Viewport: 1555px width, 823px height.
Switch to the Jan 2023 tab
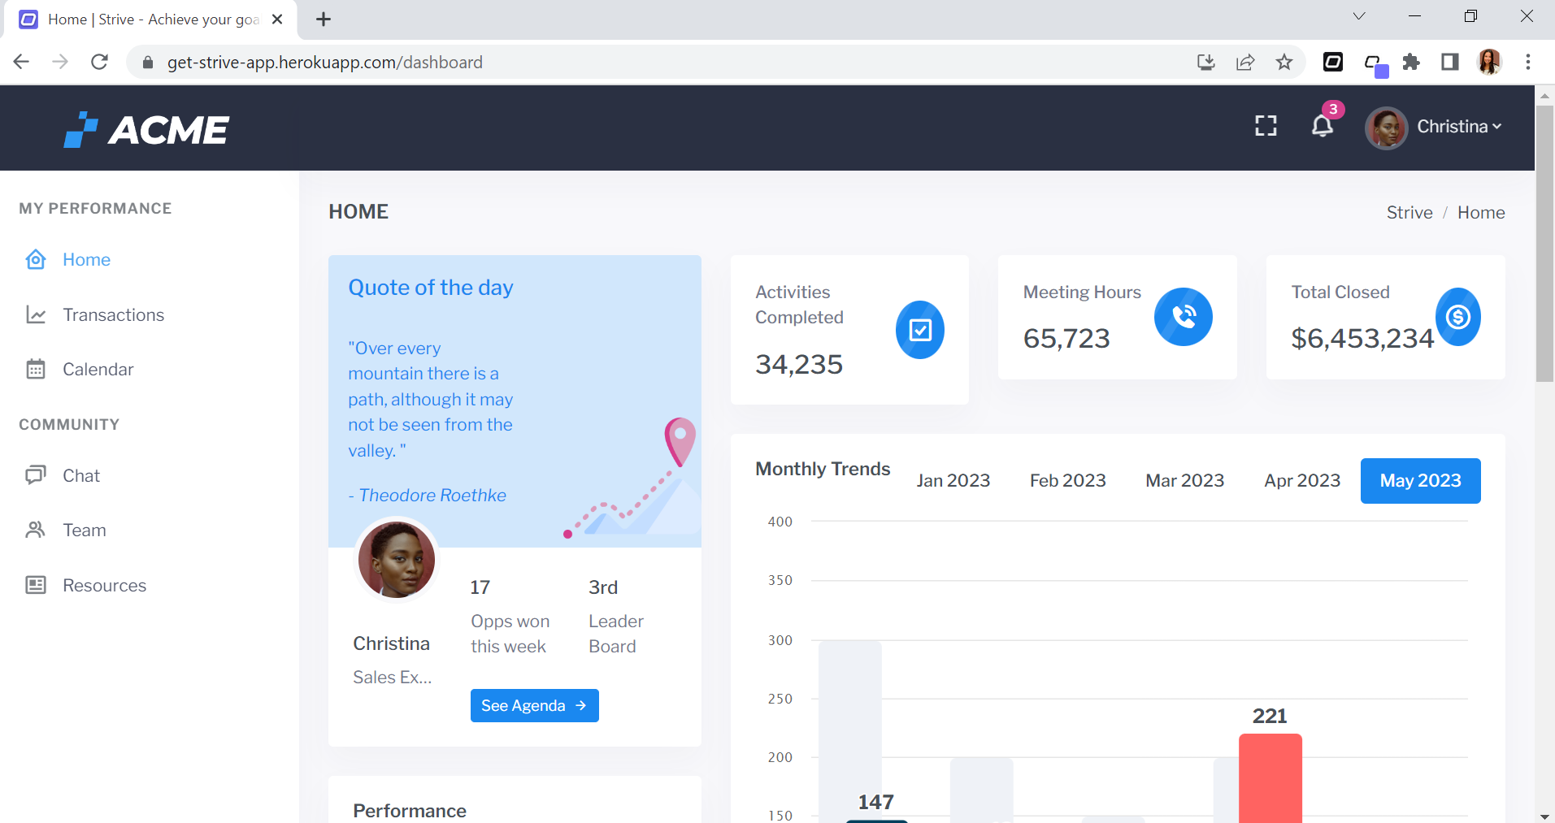coord(953,481)
